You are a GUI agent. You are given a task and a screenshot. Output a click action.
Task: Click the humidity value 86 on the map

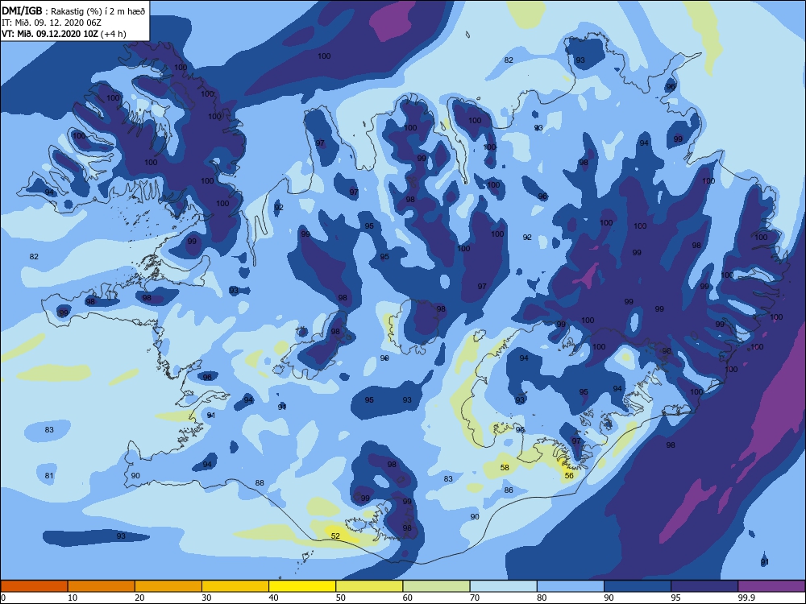click(509, 490)
